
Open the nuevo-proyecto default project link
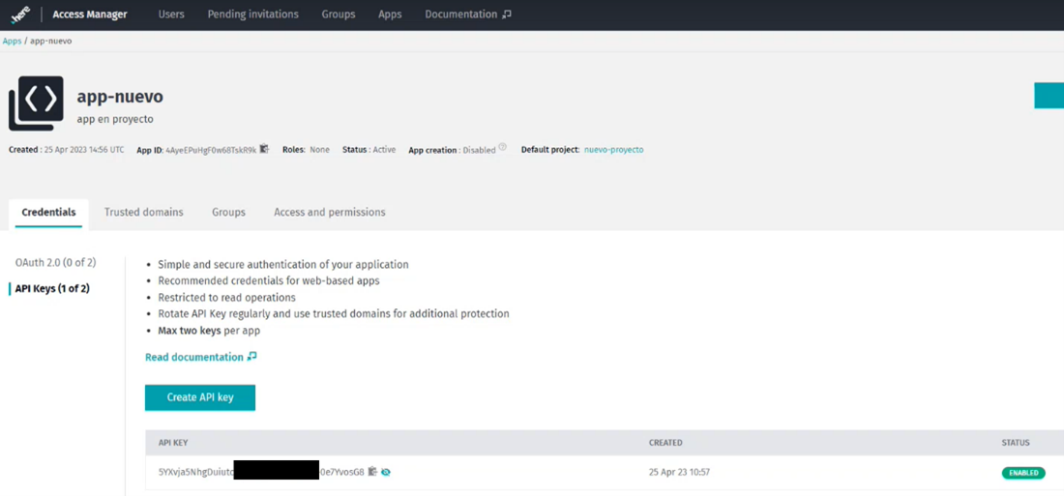pyautogui.click(x=613, y=150)
